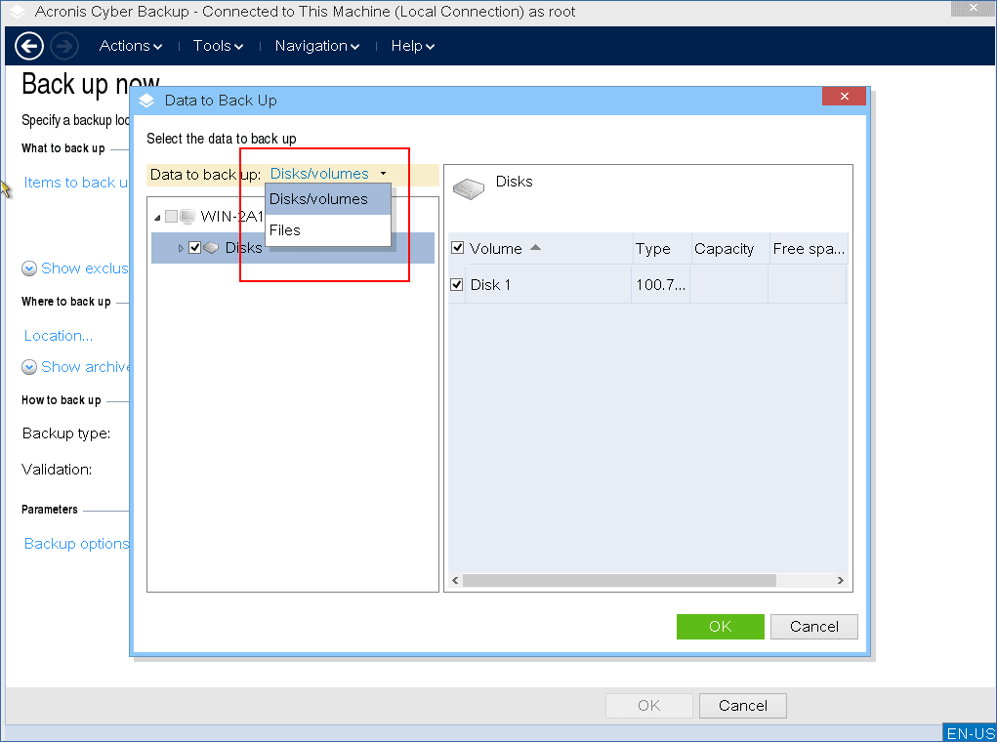997x742 pixels.
Task: Uncheck the Disks tree node checkbox
Action: click(x=195, y=247)
